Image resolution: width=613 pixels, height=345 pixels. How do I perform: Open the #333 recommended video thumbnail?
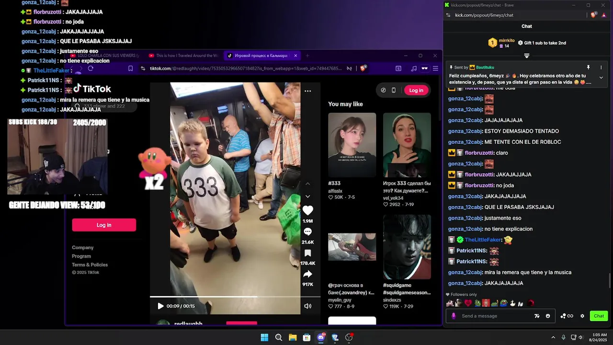(x=352, y=145)
